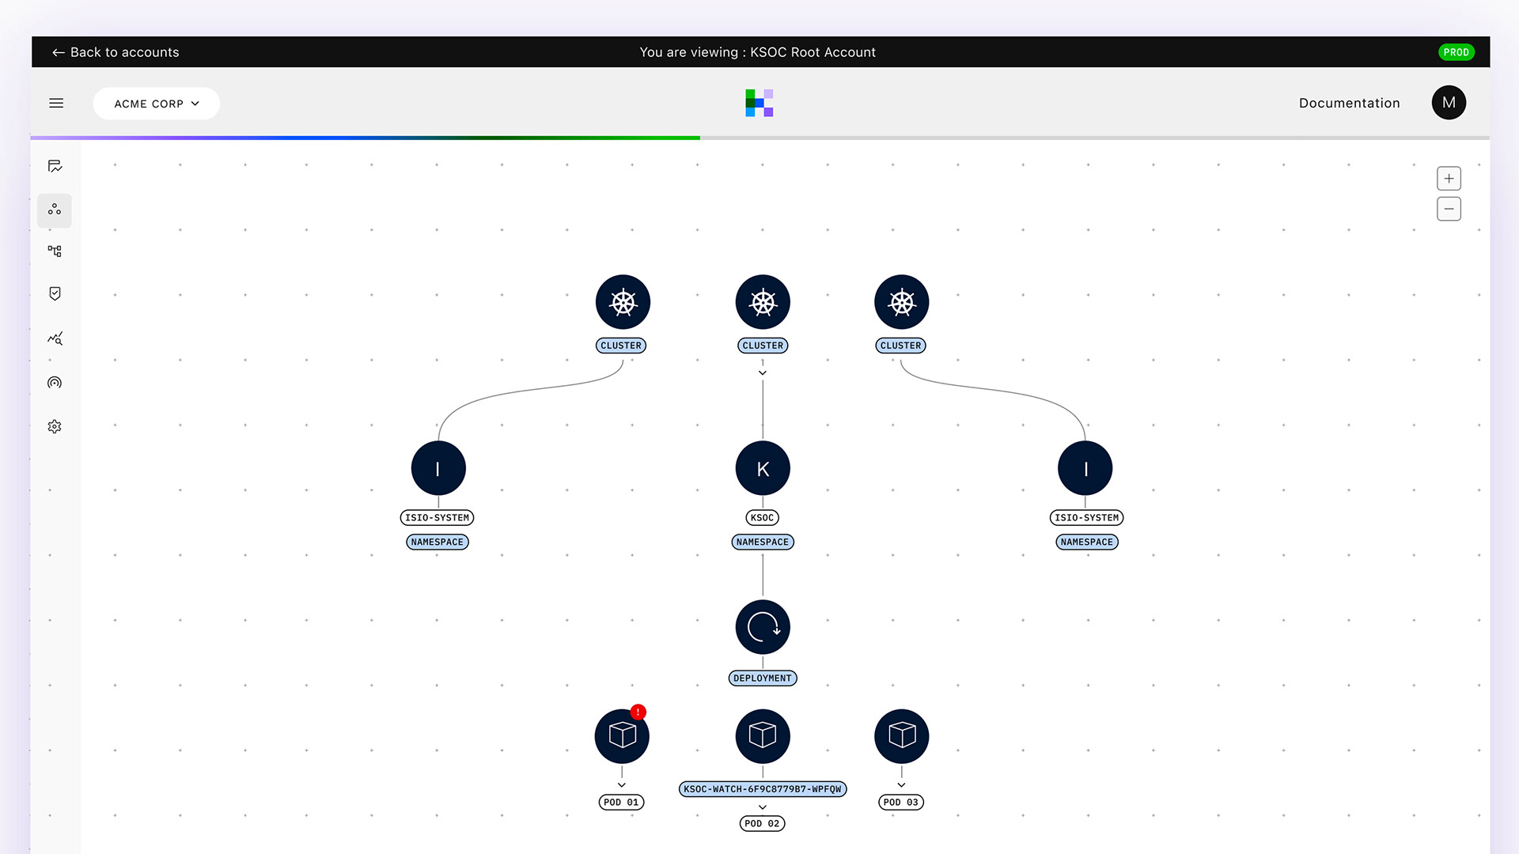Click the red alert badge on Pod 01
The image size is (1519, 854).
point(638,712)
